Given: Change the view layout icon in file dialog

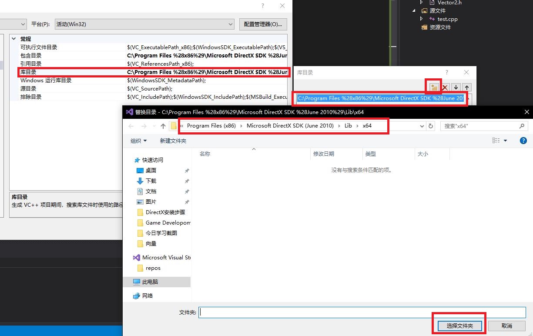Looking at the screenshot, I should [x=496, y=141].
